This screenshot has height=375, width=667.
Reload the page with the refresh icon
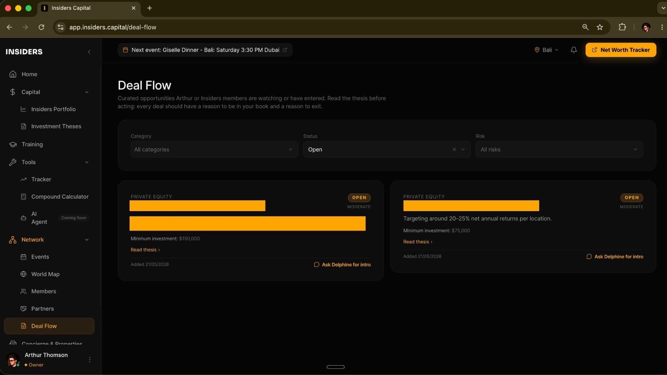point(41,27)
